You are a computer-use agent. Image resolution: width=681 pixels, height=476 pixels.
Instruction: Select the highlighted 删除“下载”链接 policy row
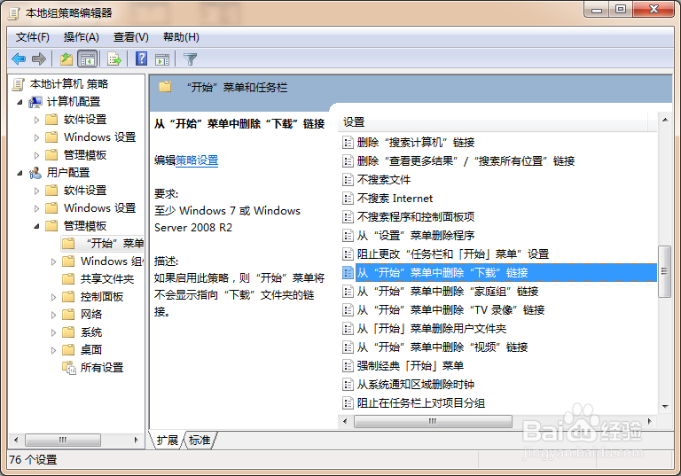[505, 273]
